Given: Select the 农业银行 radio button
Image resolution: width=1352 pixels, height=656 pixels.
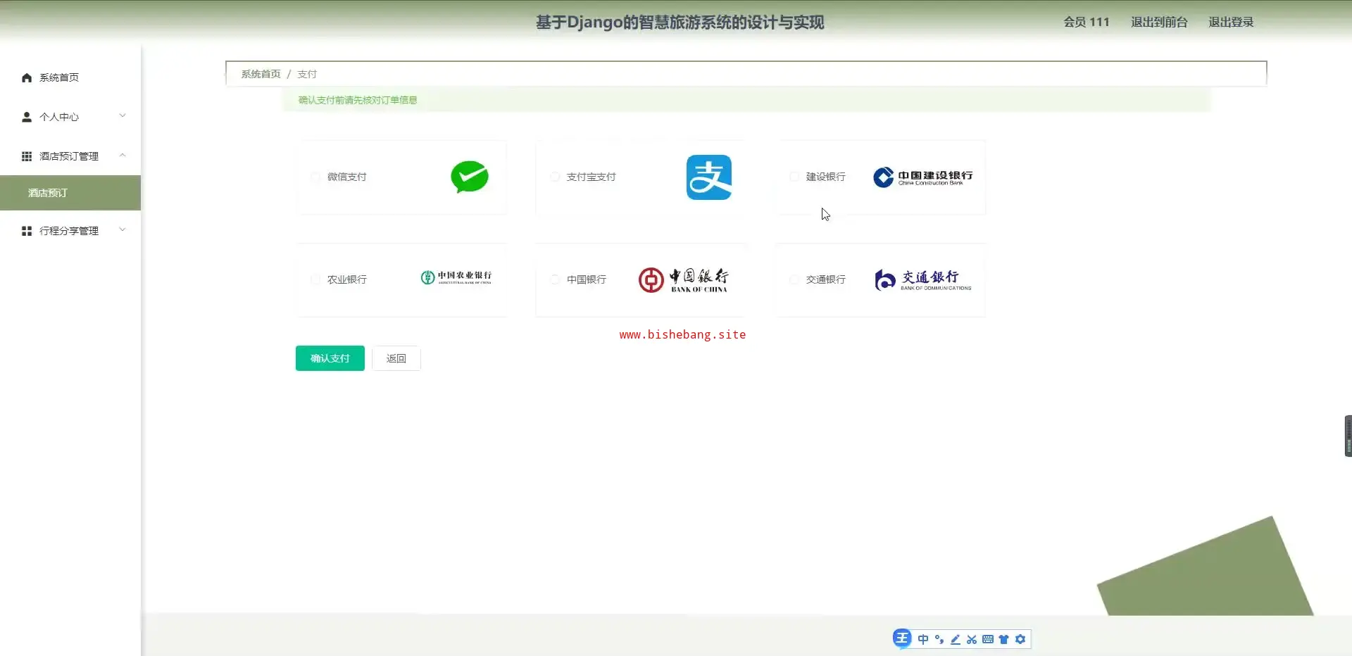Looking at the screenshot, I should pos(315,279).
